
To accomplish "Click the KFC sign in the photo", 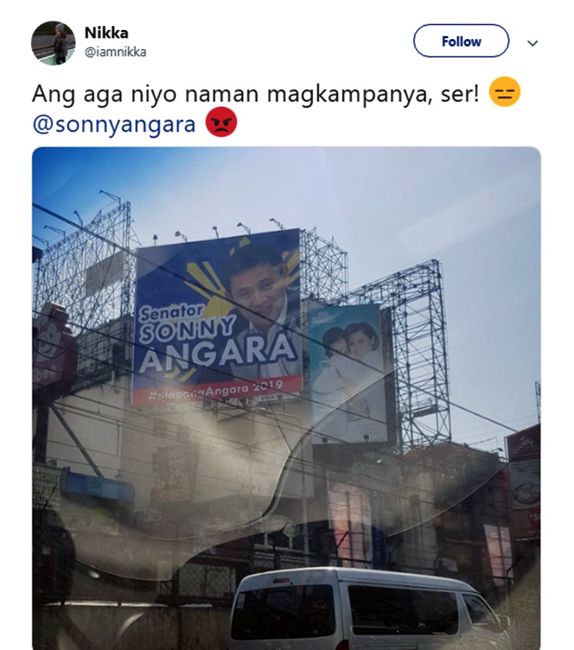I will 174,473.
